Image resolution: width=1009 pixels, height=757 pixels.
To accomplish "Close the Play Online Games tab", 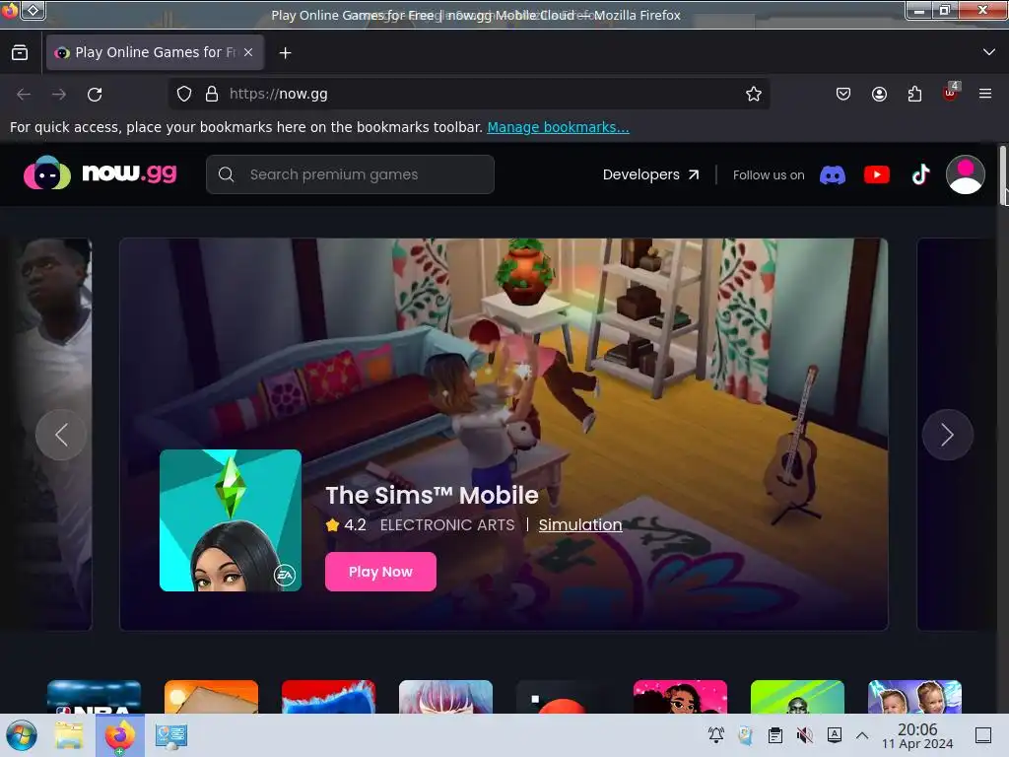I will point(248,52).
